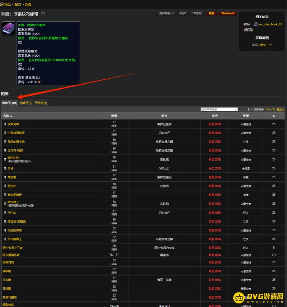This screenshot has height=307, width=287.
Task: Click the skull icon beside 沃尔坎
Action: tap(5, 213)
